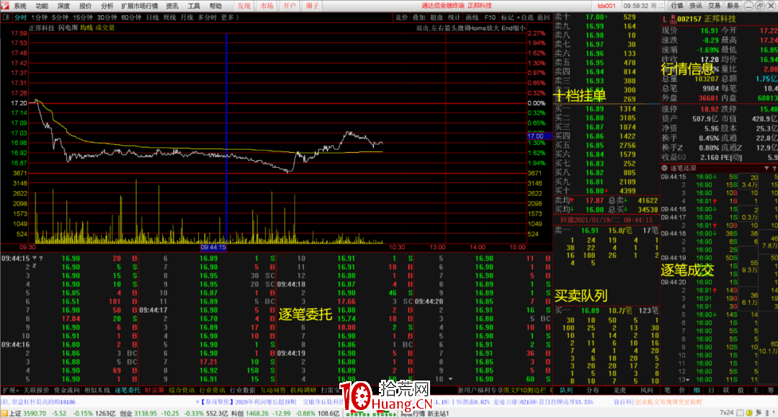Open the 扩展 dropdown at bottom left
This screenshot has height=418, width=778.
pyautogui.click(x=10, y=390)
